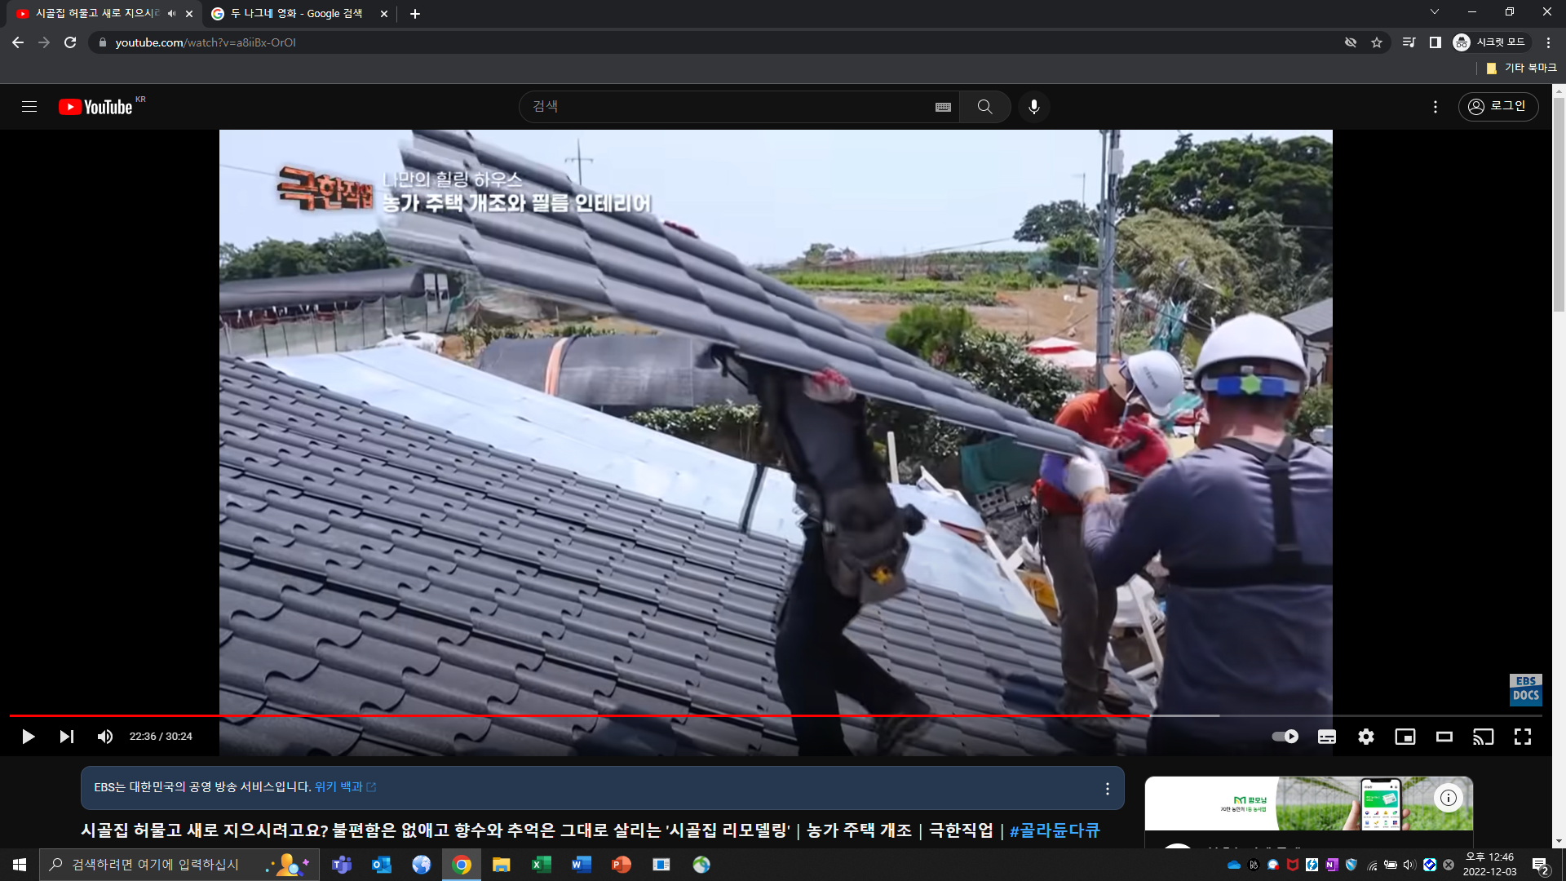1566x881 pixels.
Task: Toggle subtitles/closed captions
Action: [x=1327, y=737]
